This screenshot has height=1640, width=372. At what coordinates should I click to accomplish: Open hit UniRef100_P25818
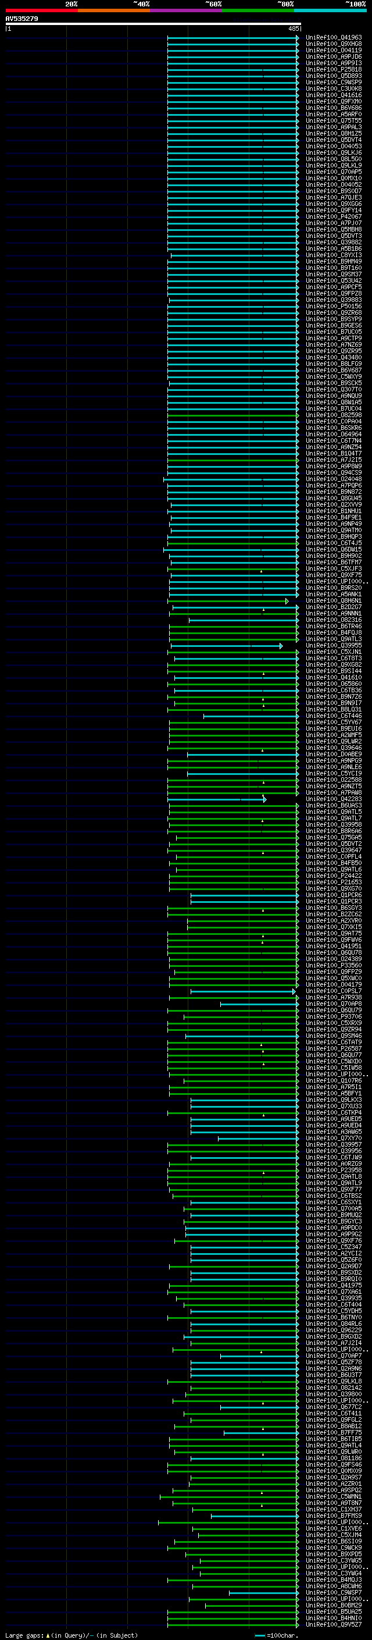(333, 69)
